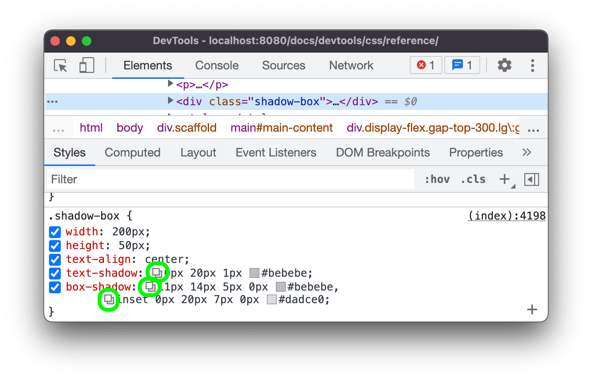The height and width of the screenshot is (380, 592).
Task: Disable the box-shadow property
Action: coord(55,287)
